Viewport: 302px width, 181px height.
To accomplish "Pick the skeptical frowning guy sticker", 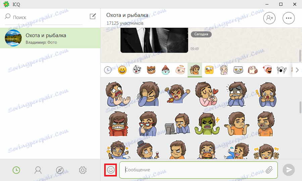I will coord(178,149).
